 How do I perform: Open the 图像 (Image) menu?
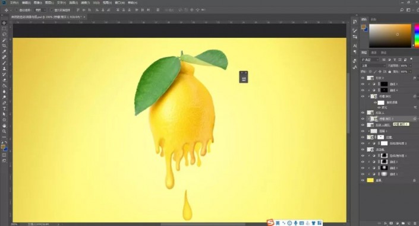(37, 2)
